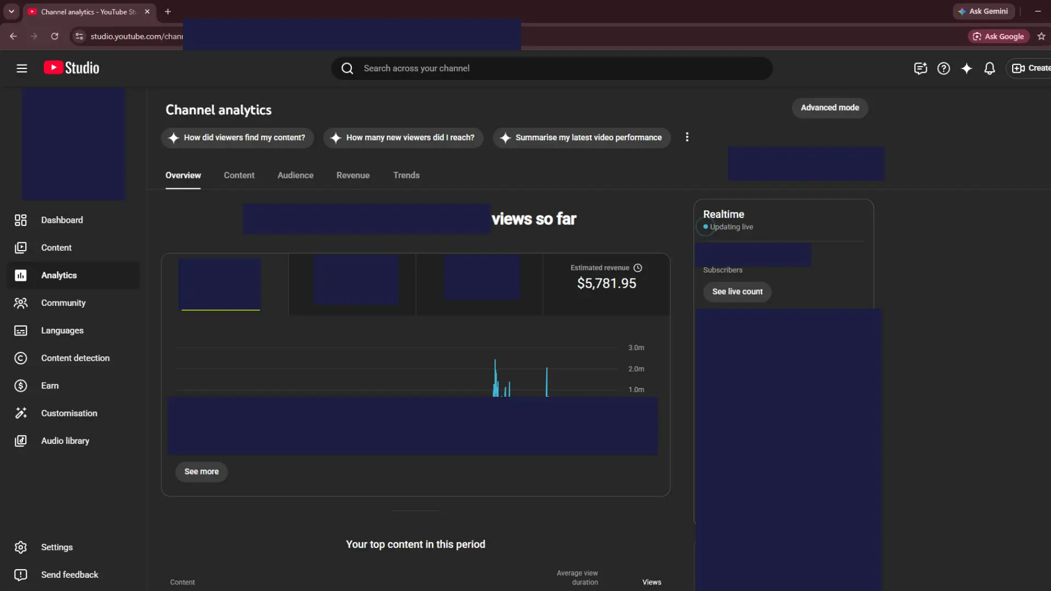Click the Views column header
1051x591 pixels.
pyautogui.click(x=651, y=582)
